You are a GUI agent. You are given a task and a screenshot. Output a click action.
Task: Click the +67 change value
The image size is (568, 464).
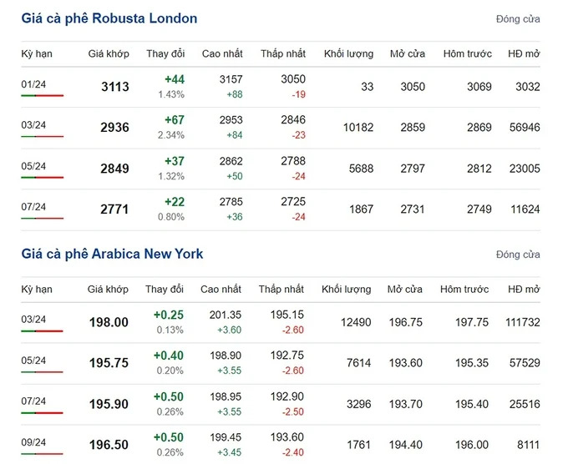(175, 120)
